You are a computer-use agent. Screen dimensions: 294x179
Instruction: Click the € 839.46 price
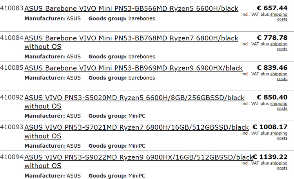coord(272,68)
